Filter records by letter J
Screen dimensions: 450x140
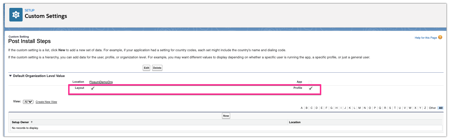pyautogui.click(x=345, y=108)
